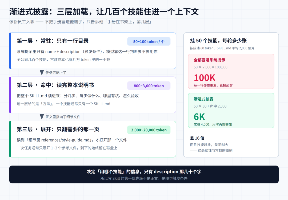Click the title 渐进式披露：三层加载
The height and width of the screenshot is (200, 288).
click(x=104, y=11)
